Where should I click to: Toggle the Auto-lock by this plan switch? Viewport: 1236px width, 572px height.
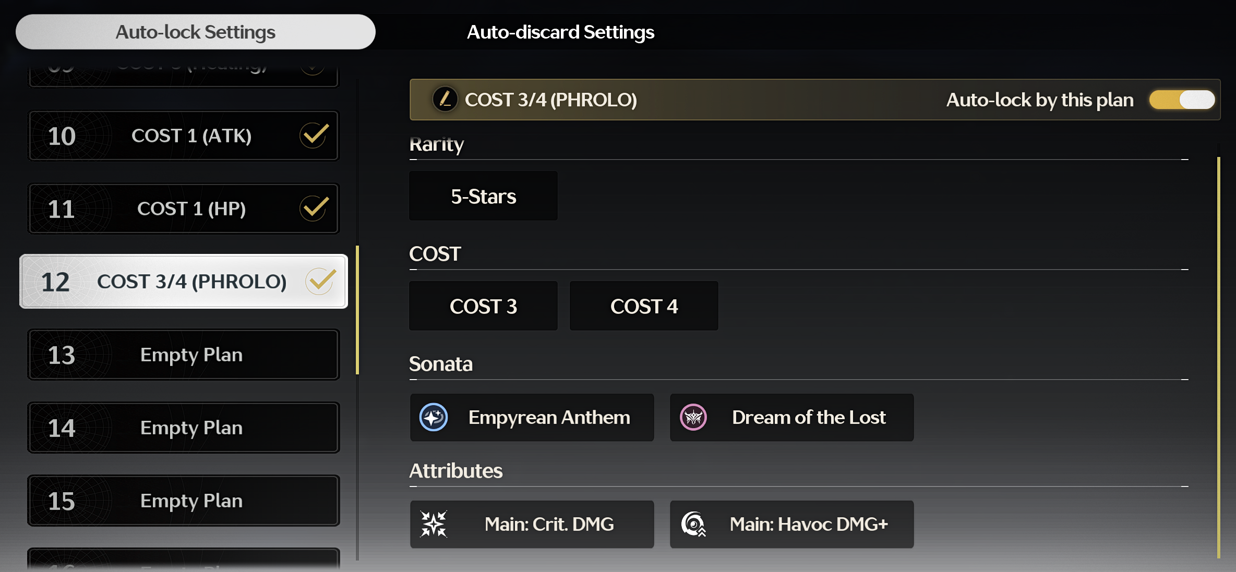(1182, 100)
